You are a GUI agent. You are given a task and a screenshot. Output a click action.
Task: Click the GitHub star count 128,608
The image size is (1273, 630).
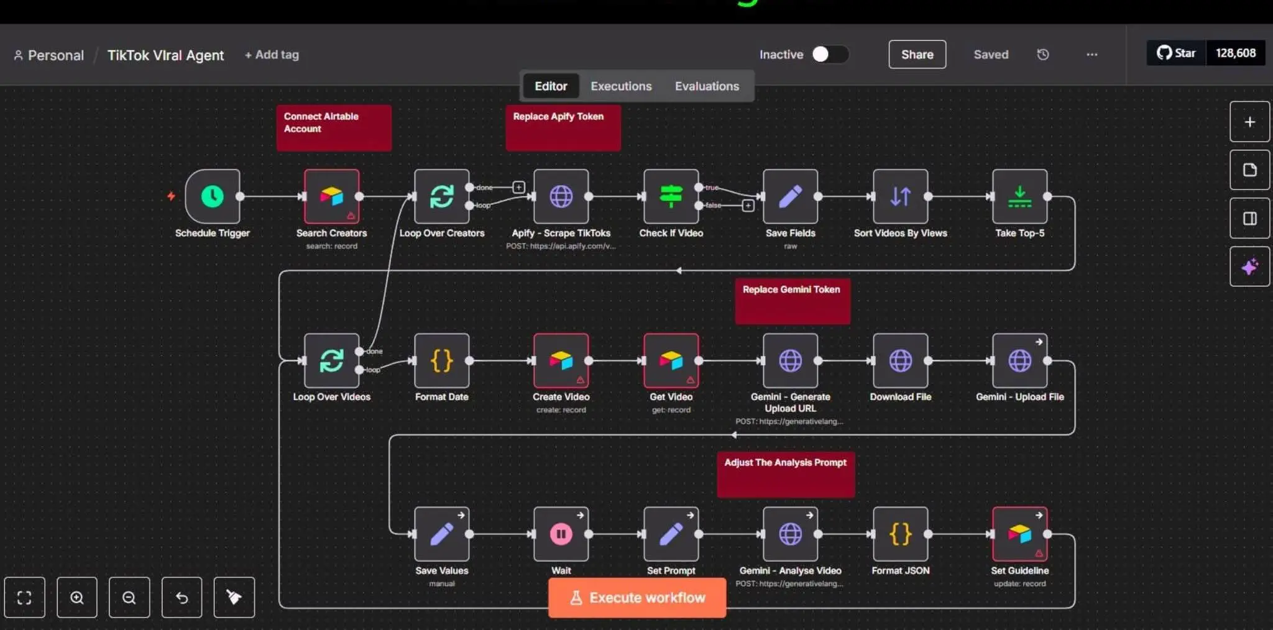tap(1236, 53)
